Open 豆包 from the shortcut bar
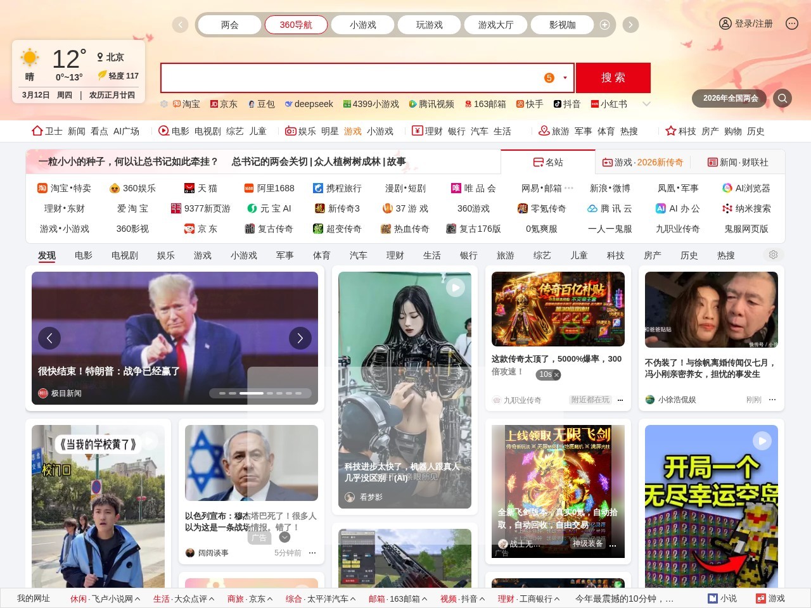 [x=263, y=104]
